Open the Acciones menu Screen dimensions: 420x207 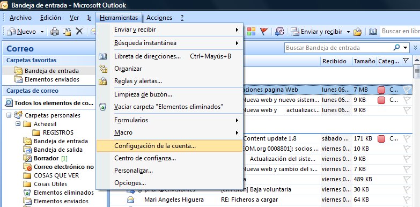tap(159, 18)
